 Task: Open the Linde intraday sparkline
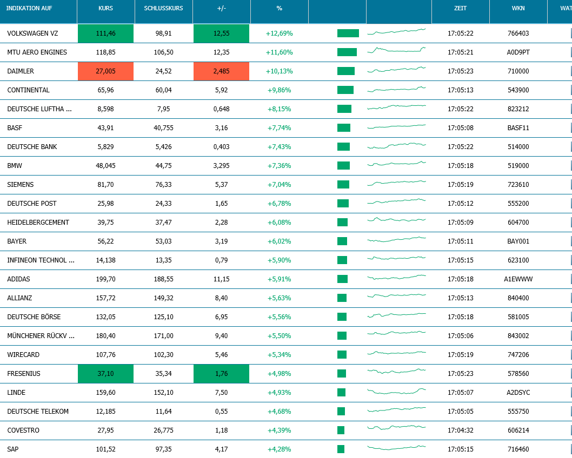(396, 391)
